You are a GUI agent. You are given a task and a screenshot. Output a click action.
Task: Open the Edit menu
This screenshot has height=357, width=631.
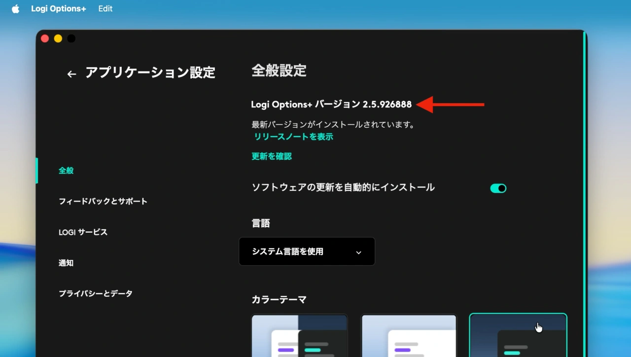coord(105,9)
